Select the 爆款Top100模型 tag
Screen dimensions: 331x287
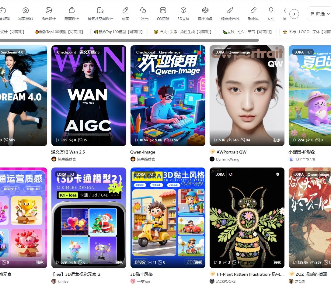pos(60,32)
